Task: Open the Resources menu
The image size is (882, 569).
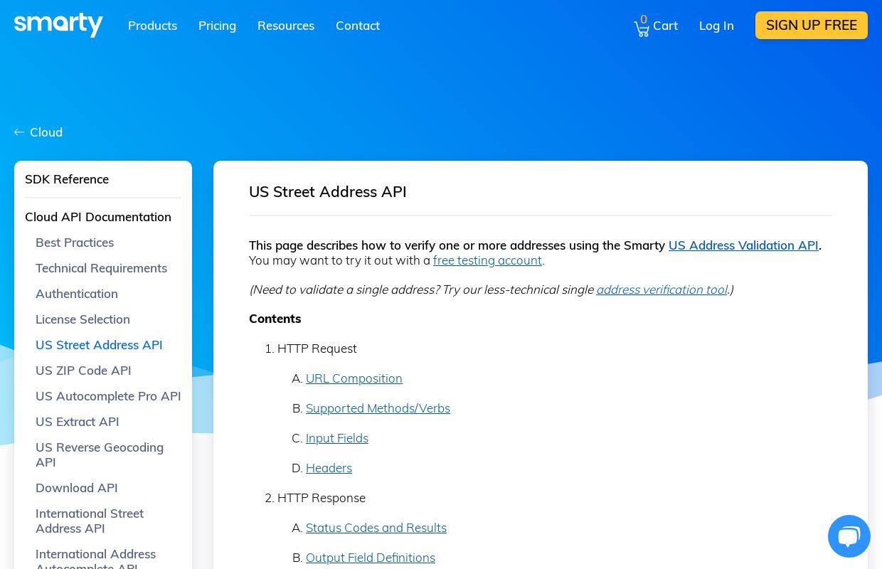Action: [x=286, y=26]
